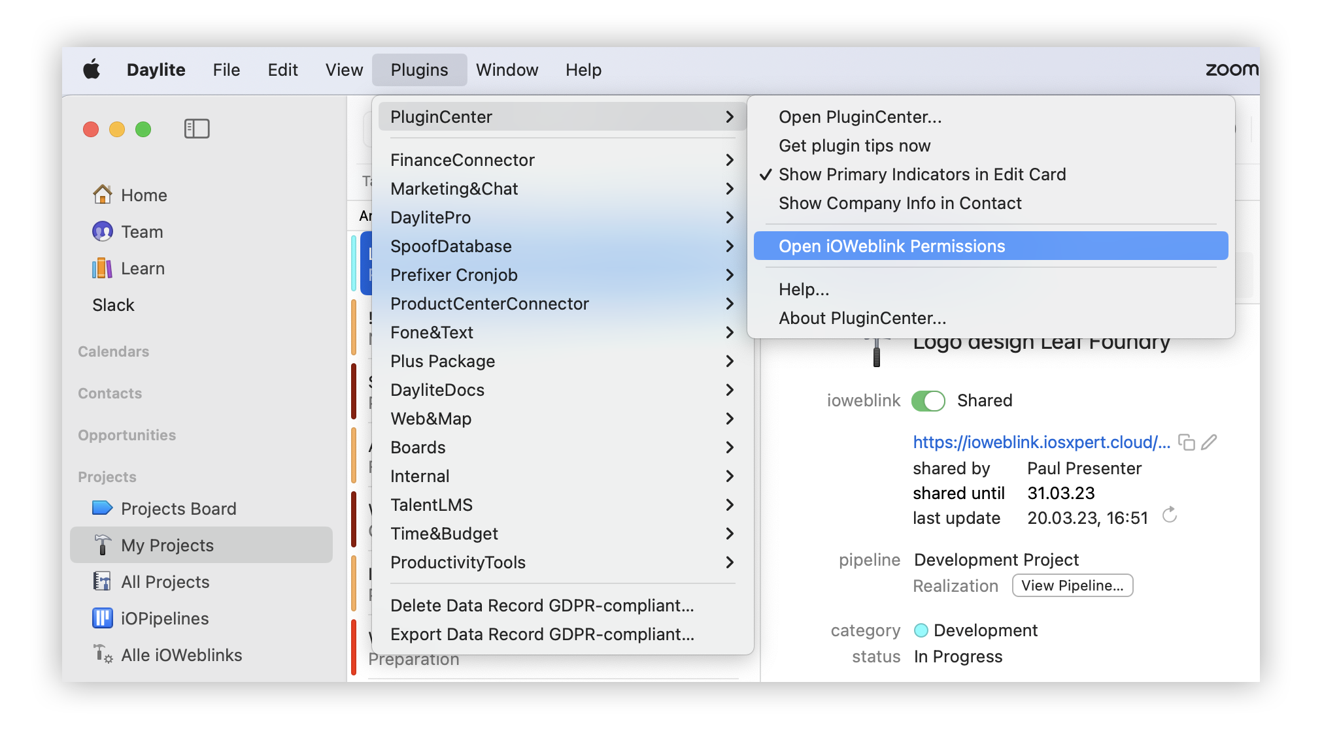The image size is (1322, 729).
Task: Expand the ProductCenterConnector submenu
Action: coord(563,304)
